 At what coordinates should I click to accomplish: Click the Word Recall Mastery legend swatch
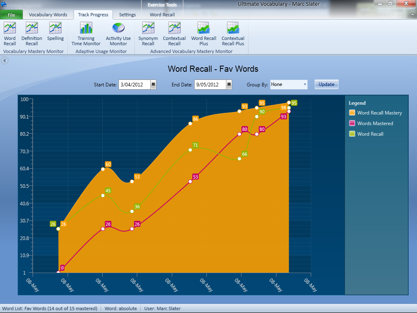[352, 113]
